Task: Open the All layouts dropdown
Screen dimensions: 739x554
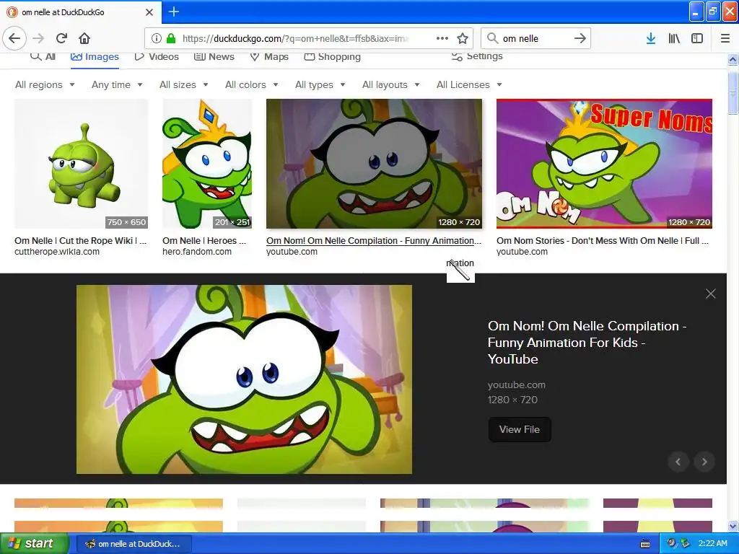Action: tap(390, 85)
